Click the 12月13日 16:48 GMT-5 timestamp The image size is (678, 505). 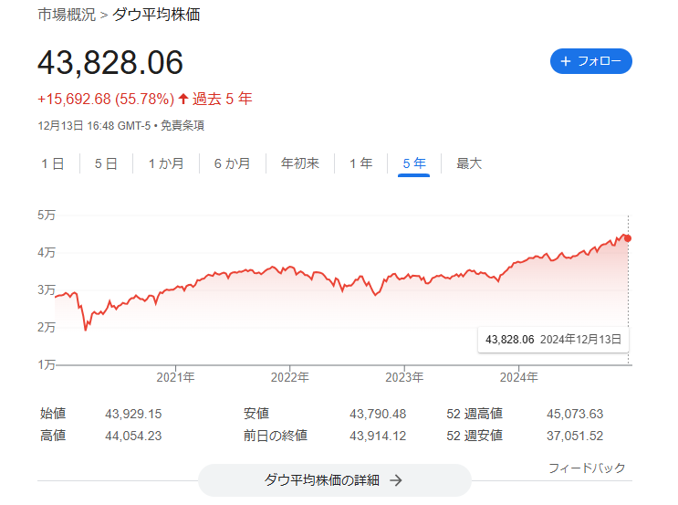94,126
